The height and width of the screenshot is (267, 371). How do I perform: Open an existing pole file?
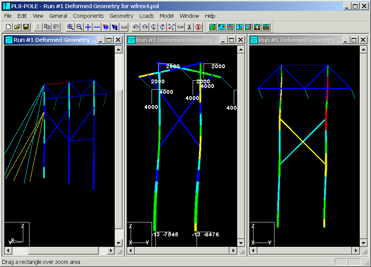click(16, 26)
